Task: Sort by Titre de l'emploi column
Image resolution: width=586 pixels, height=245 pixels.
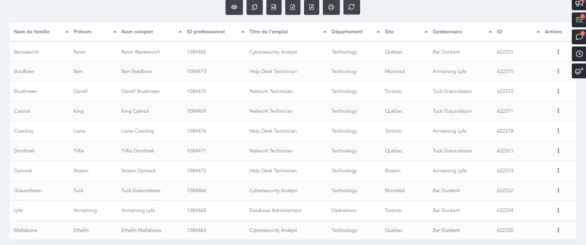Action: click(268, 32)
